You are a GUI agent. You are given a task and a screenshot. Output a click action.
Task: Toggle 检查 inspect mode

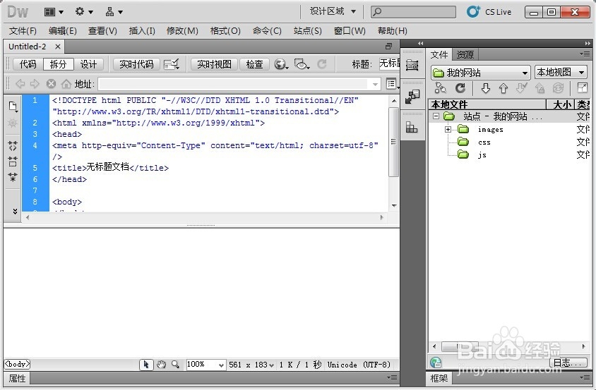coord(255,64)
